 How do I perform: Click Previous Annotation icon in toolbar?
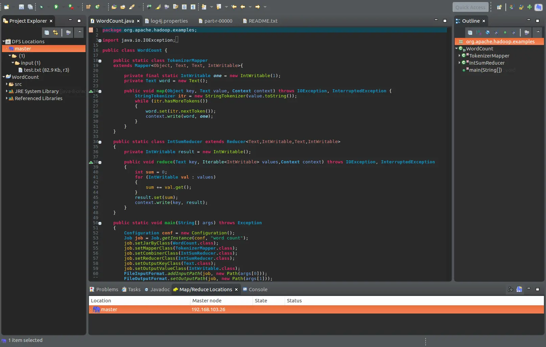point(219,7)
